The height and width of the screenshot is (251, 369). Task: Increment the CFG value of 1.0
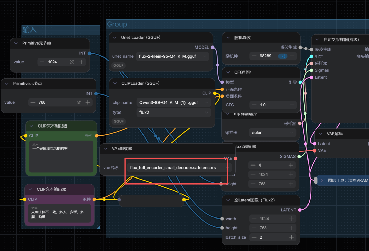tap(292, 105)
